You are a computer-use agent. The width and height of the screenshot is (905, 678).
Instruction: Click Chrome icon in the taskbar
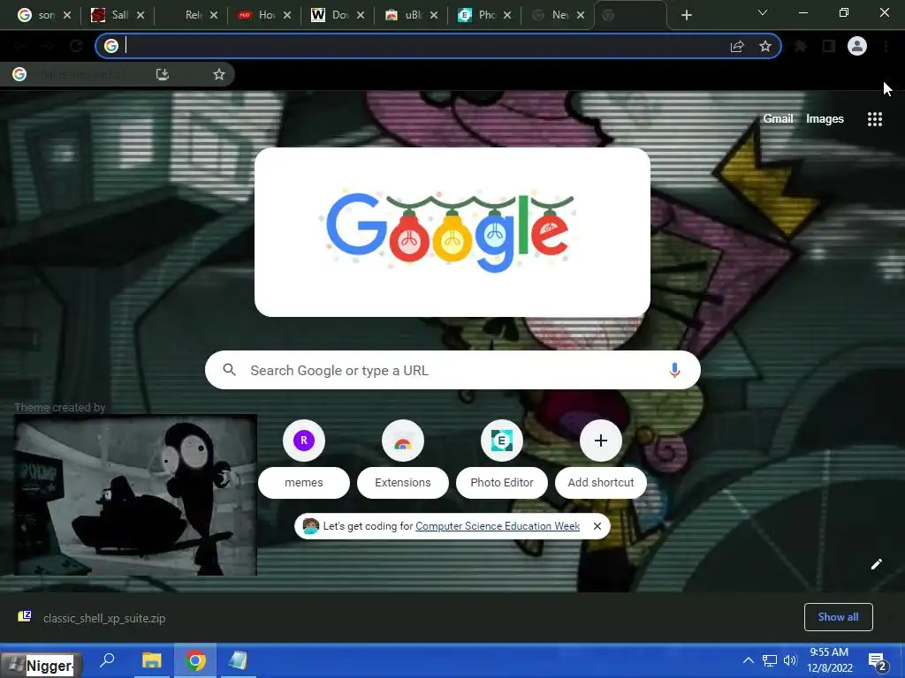(195, 660)
